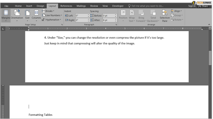
Task: Open the Columns layout menu
Action: pos(36,16)
